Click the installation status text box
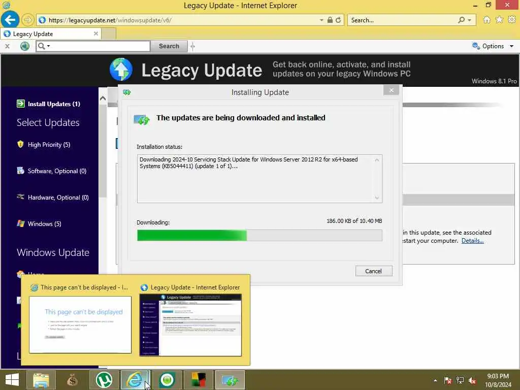 [x=259, y=179]
